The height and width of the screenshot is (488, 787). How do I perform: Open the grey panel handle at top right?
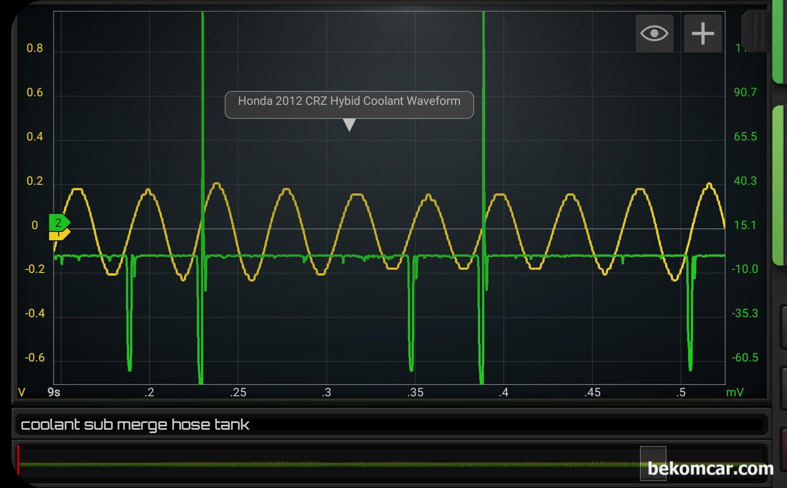click(755, 31)
